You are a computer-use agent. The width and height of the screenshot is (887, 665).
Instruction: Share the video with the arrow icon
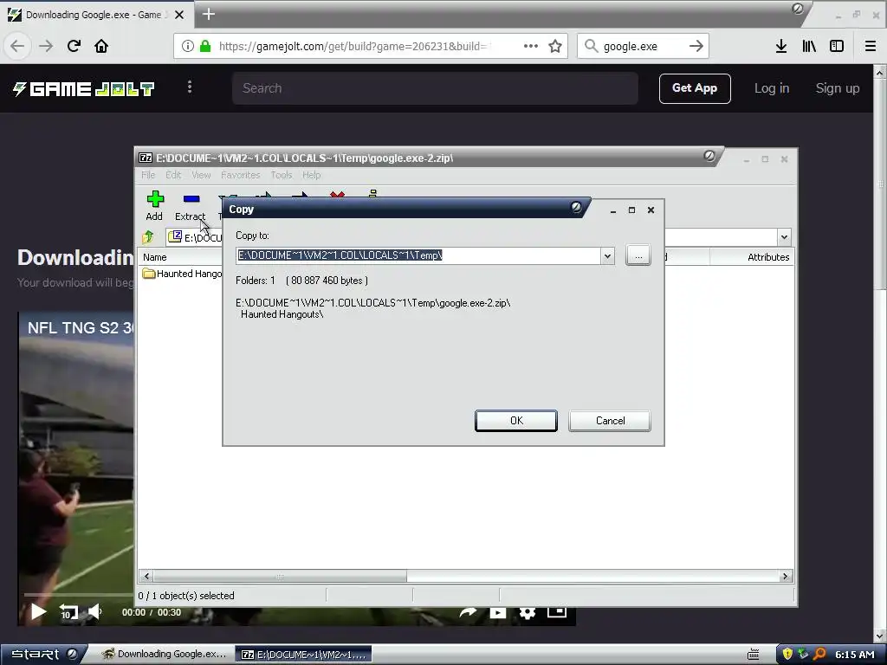pyautogui.click(x=467, y=613)
